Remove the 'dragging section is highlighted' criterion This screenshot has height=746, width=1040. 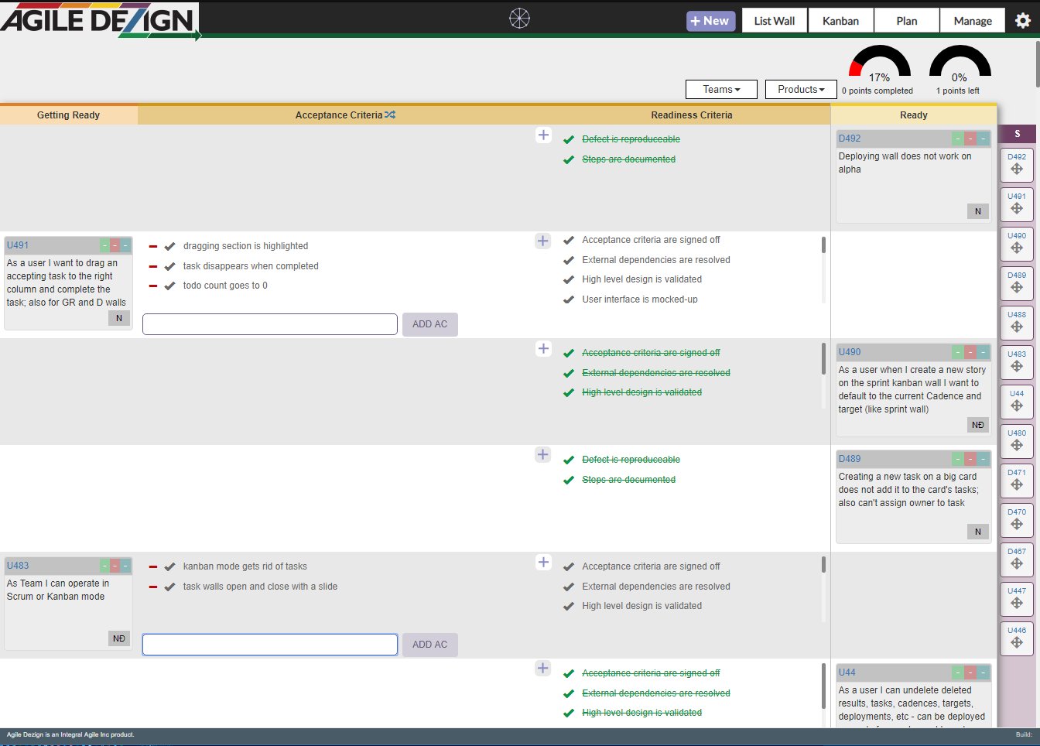point(153,247)
